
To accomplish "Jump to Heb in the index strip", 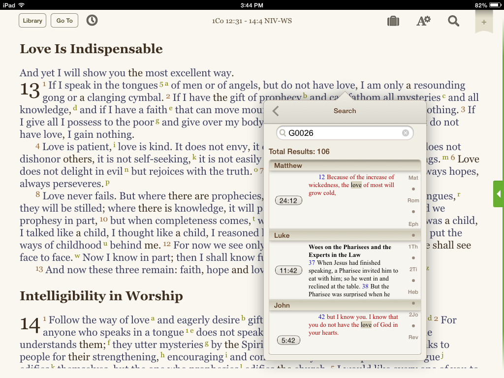I will (413, 292).
